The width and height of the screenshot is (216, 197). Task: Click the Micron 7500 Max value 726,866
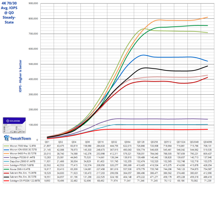pos(141,146)
